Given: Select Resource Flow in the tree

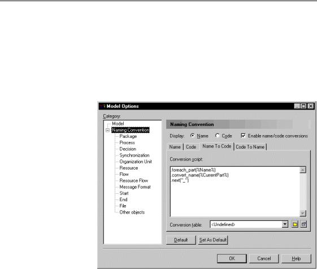Looking at the screenshot, I should click(133, 180).
